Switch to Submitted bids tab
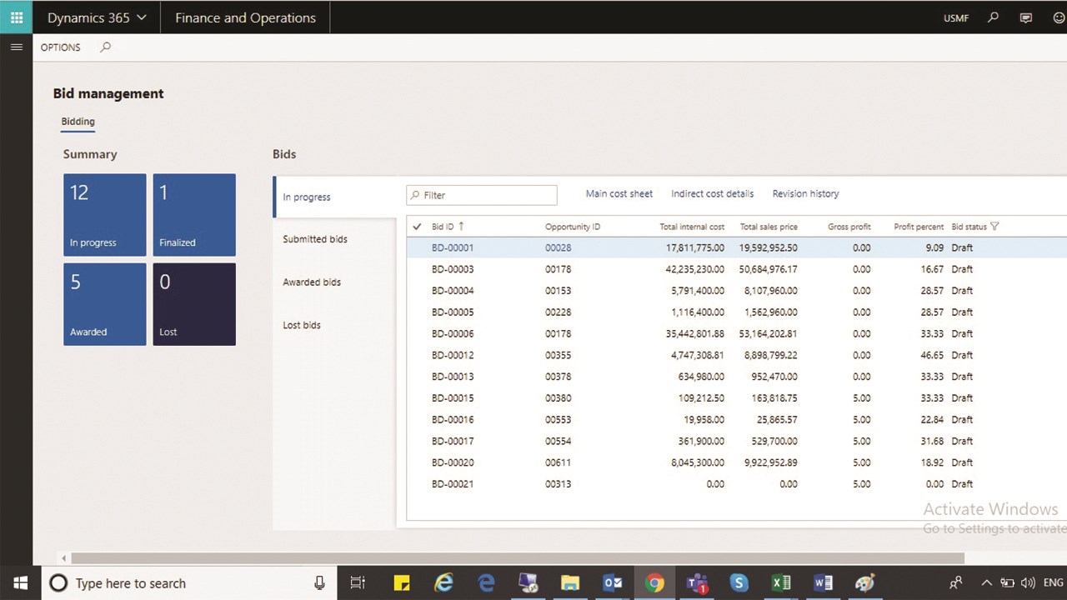Screen dimensions: 1067x600 (335, 239)
